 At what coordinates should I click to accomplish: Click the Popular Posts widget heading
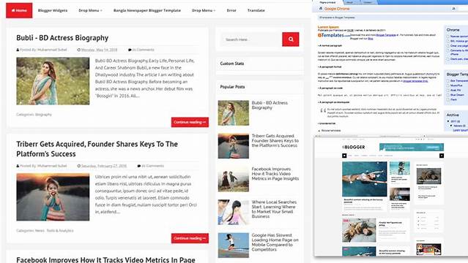(x=232, y=87)
